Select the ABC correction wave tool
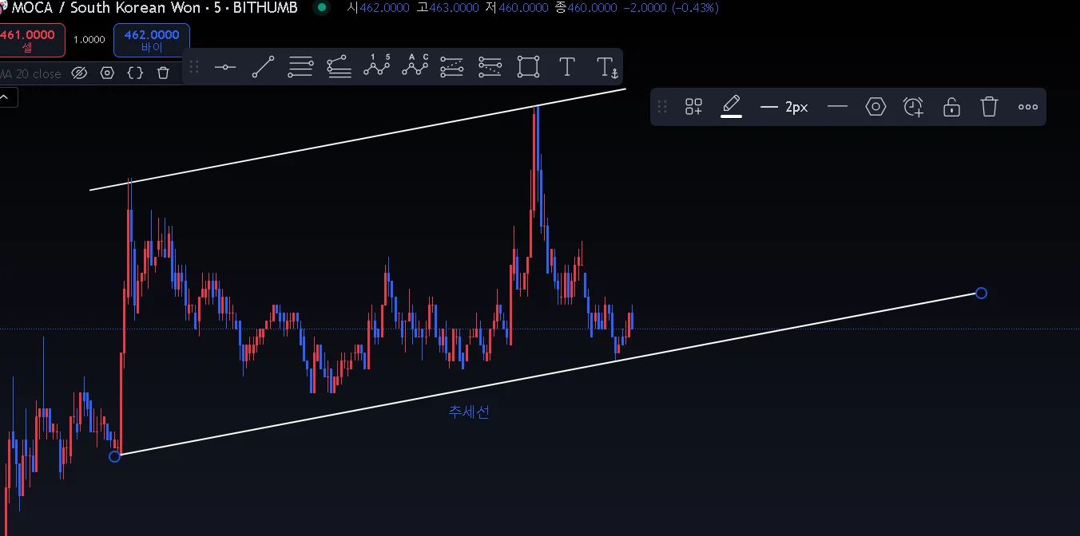 coord(415,65)
